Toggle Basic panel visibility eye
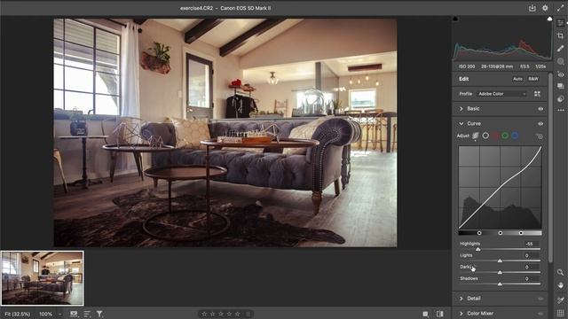 point(540,109)
